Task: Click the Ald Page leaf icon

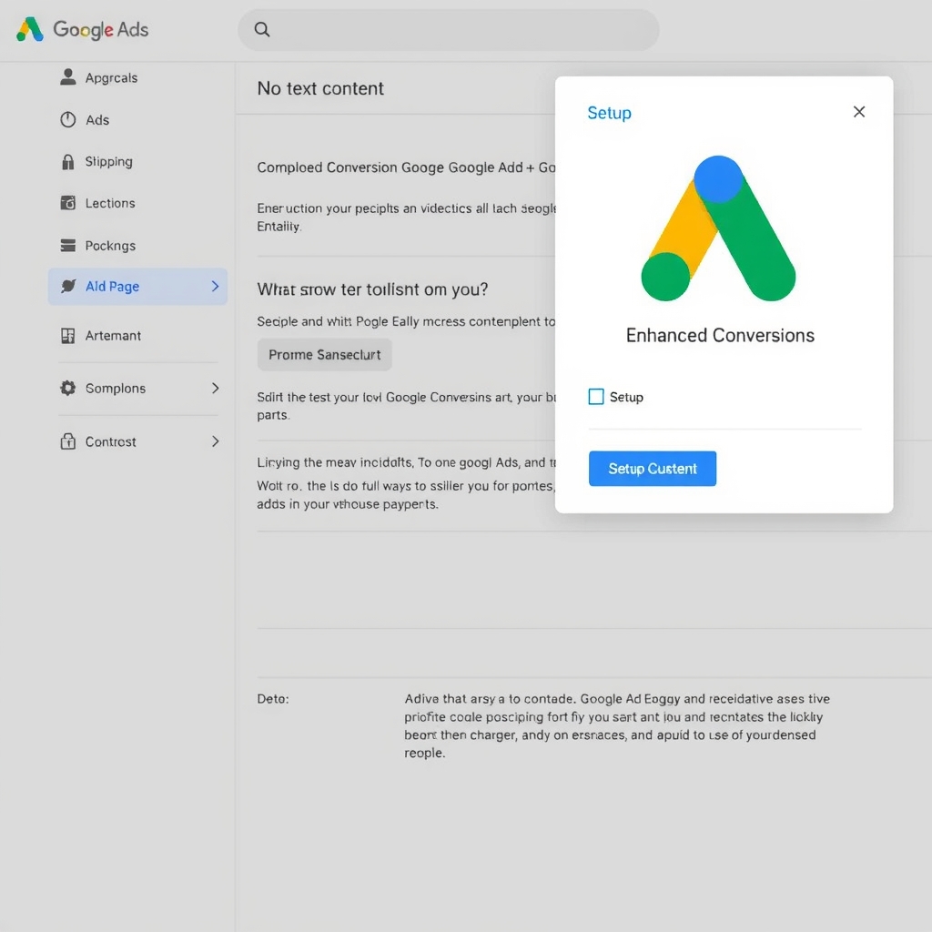Action: 67,286
